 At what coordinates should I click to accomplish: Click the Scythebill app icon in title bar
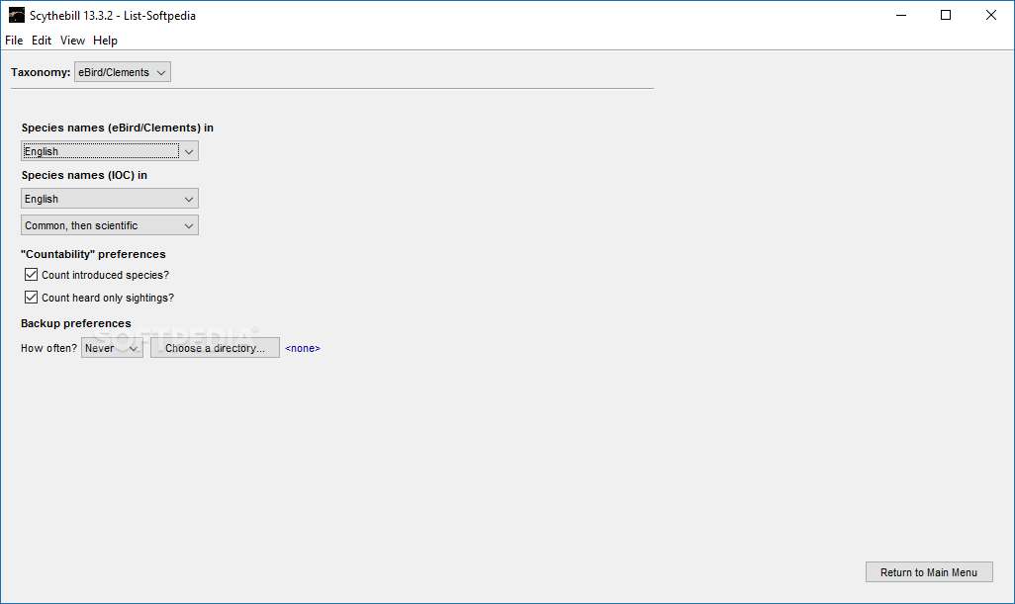pyautogui.click(x=16, y=15)
